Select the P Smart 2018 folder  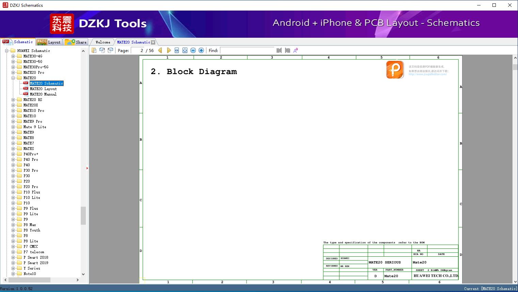36,257
